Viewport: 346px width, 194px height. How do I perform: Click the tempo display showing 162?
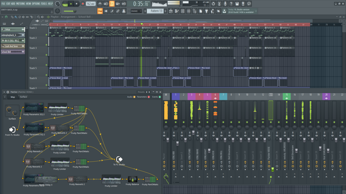tap(91, 4)
